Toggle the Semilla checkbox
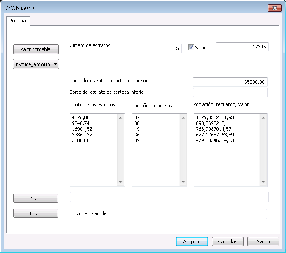The height and width of the screenshot is (253, 286). (x=191, y=48)
